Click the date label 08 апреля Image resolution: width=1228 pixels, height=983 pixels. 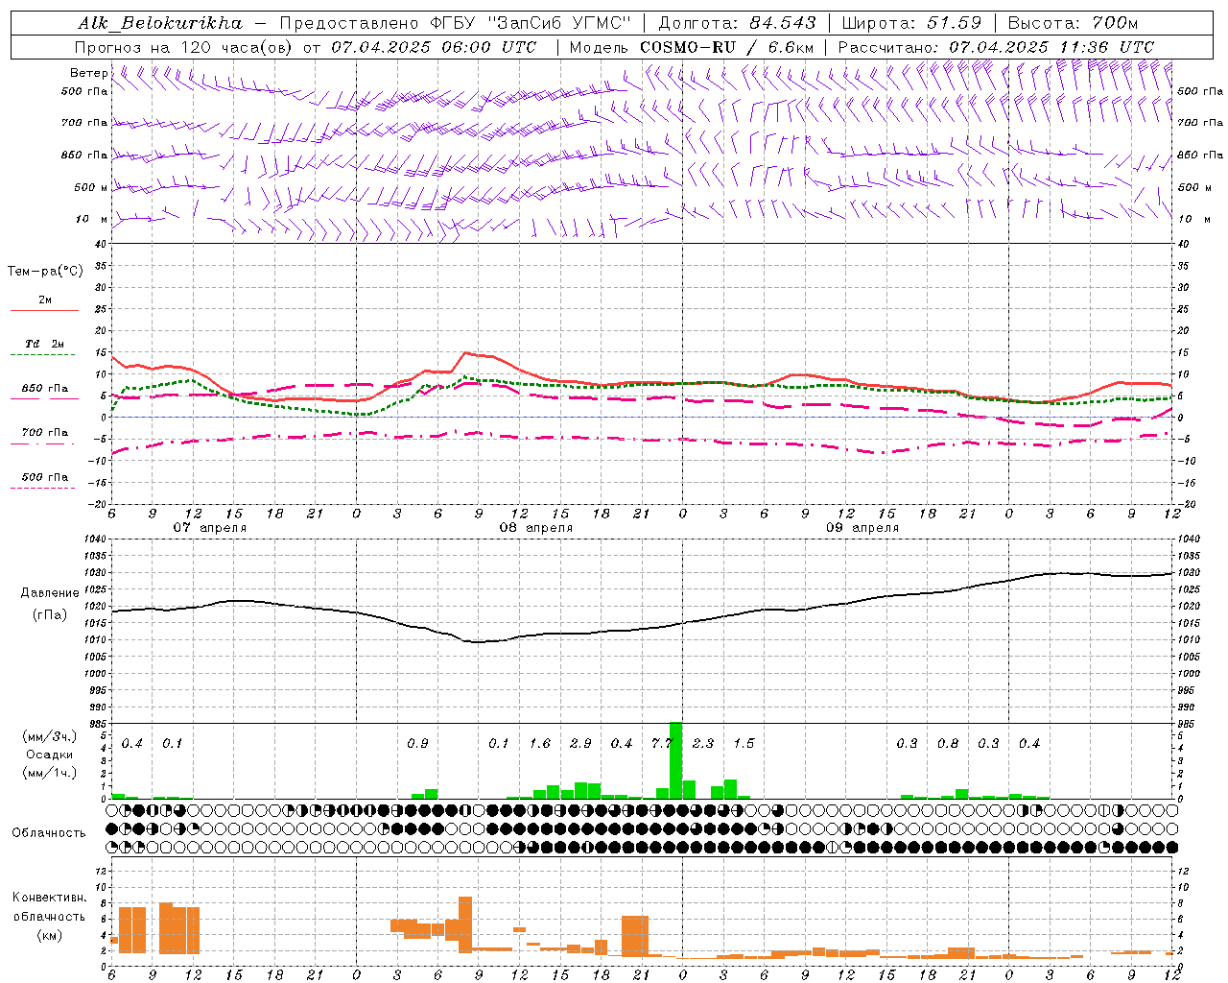point(535,528)
